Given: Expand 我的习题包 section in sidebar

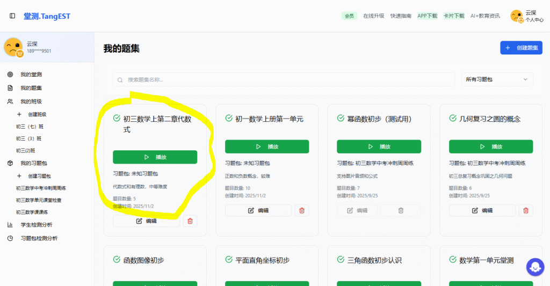Looking at the screenshot, I should pos(33,163).
